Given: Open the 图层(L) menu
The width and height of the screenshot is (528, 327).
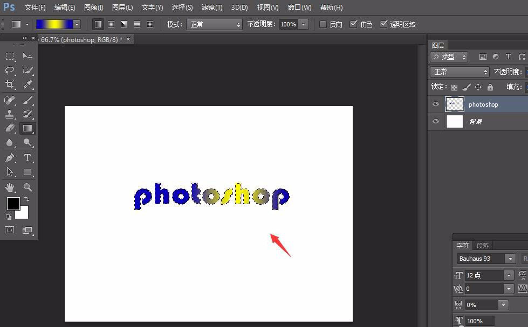Looking at the screenshot, I should click(122, 8).
